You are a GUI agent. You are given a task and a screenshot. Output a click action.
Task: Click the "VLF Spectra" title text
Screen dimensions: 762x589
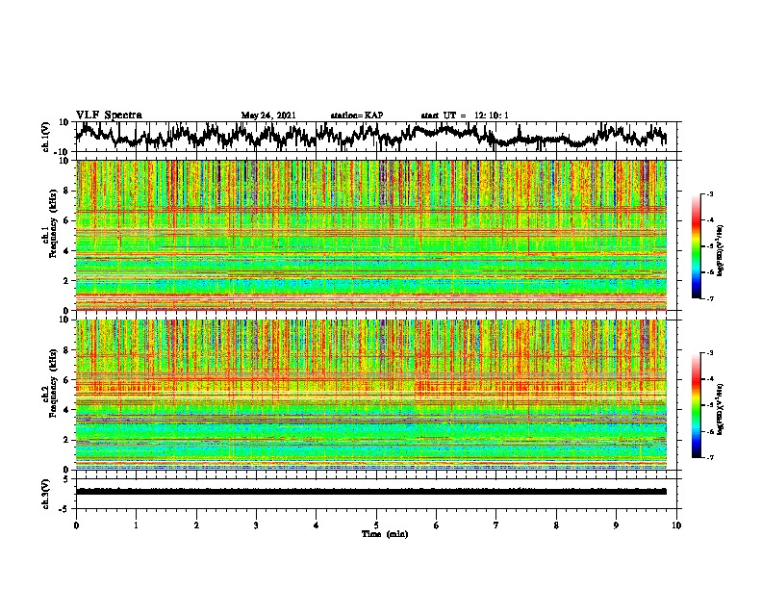(109, 115)
